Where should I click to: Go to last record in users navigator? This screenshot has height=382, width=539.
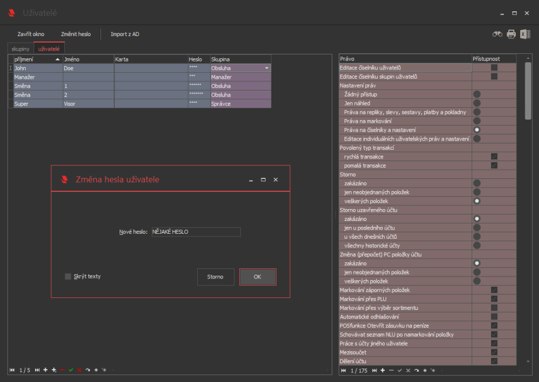37,370
